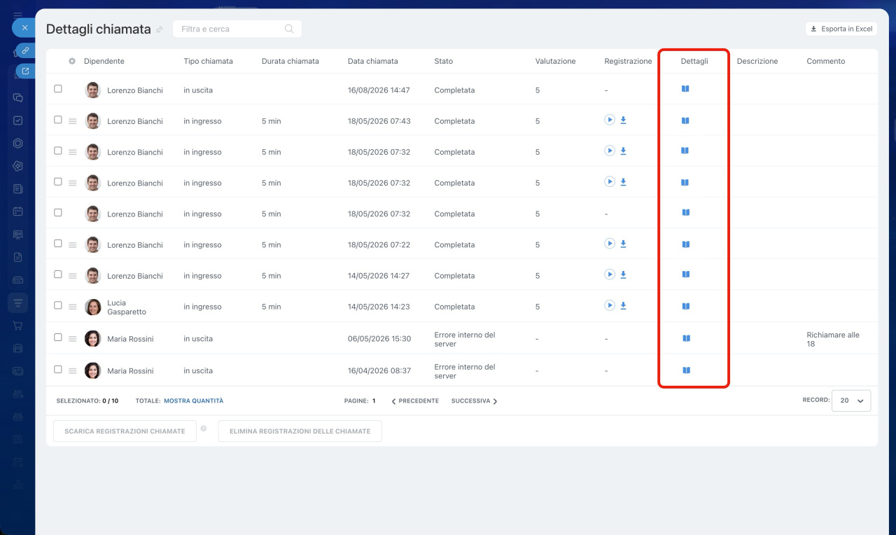Open row menu for Lucia Gasparetto
This screenshot has height=535, width=896.
tap(73, 307)
